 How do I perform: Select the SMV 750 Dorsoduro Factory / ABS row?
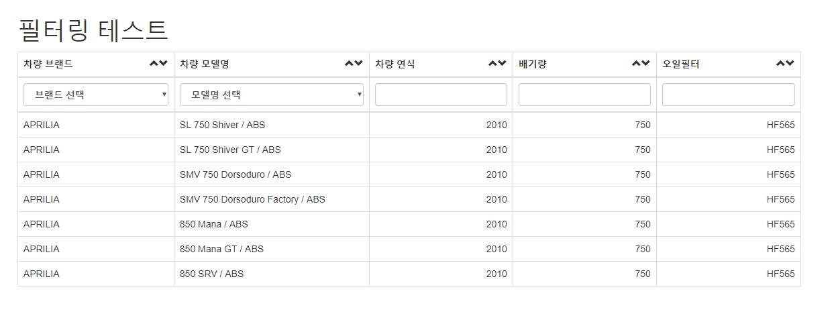click(409, 199)
